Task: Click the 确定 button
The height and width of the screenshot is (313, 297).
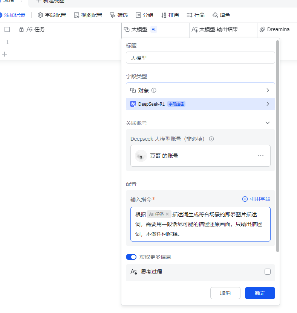Action: (x=260, y=293)
